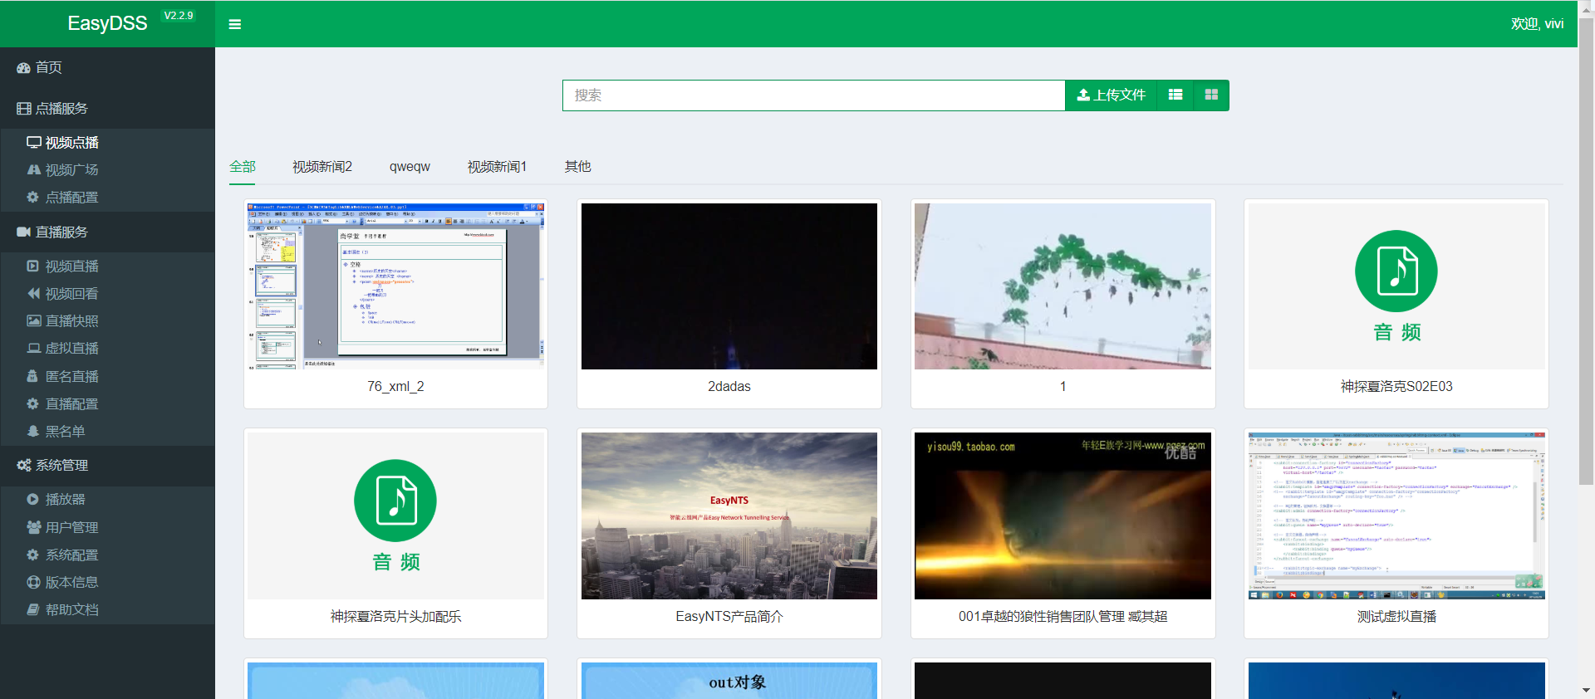Open 视频广场 from the sidebar
Screen dimensions: 1595x699
(71, 170)
